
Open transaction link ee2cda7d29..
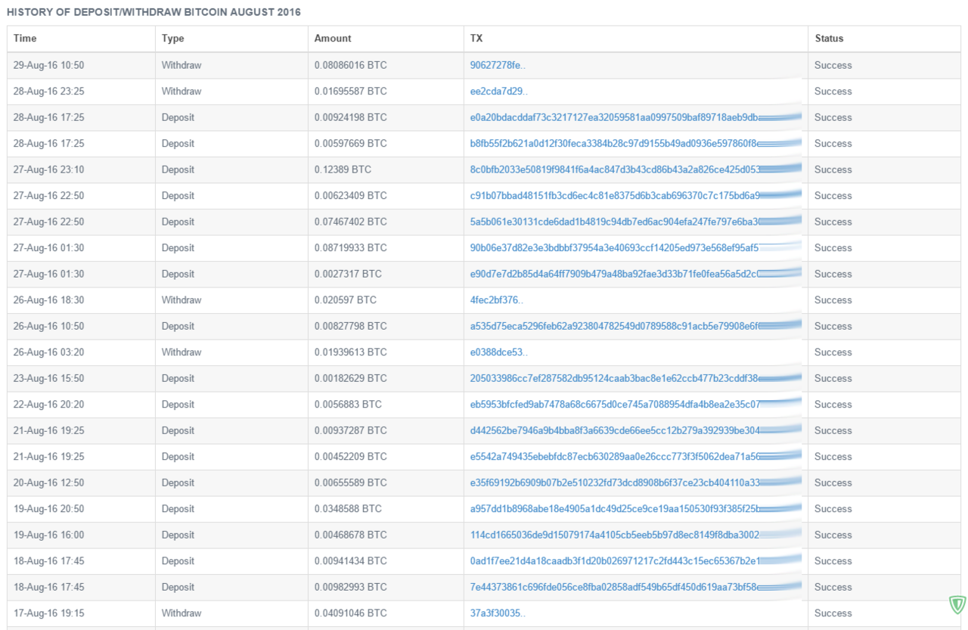coord(499,92)
